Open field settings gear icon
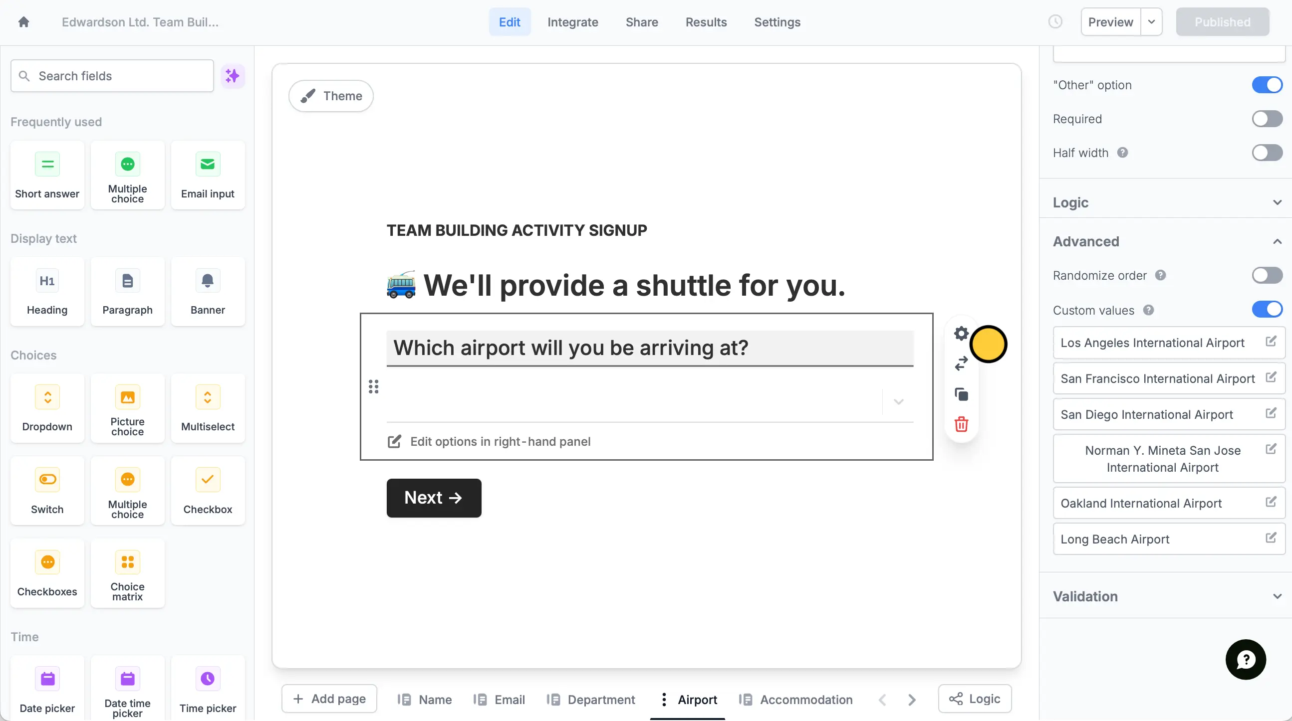 coord(961,334)
